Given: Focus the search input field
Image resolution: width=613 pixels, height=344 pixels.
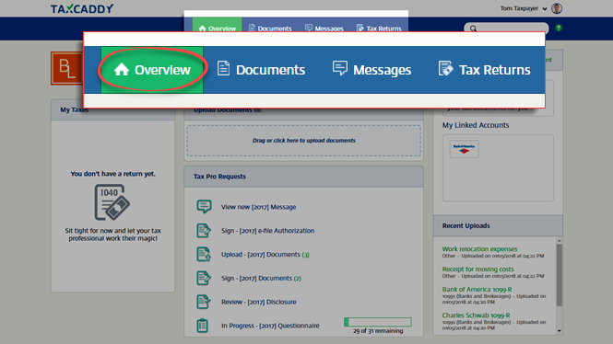Looking at the screenshot, I should tap(506, 29).
